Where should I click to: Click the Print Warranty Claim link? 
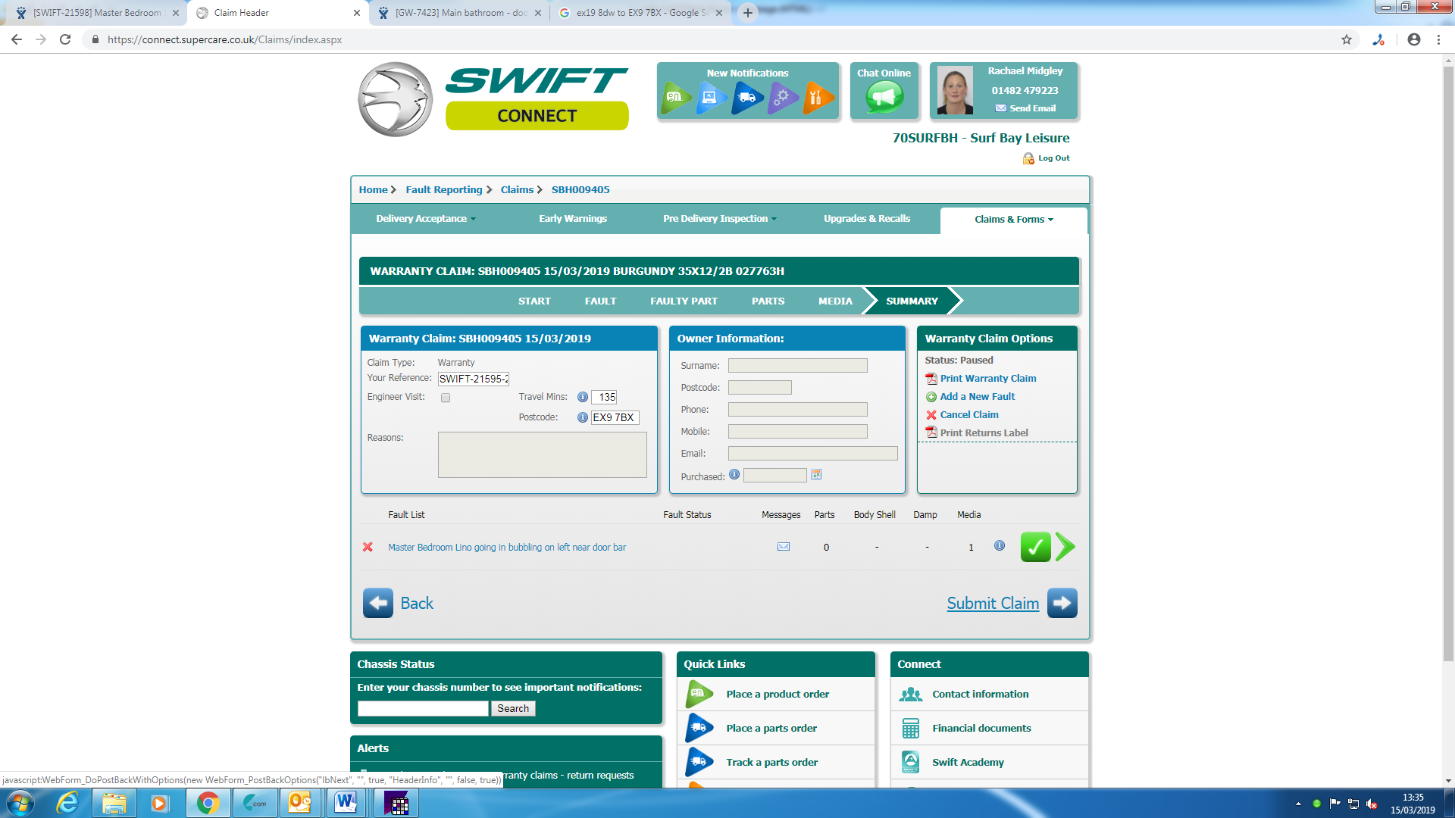point(987,379)
